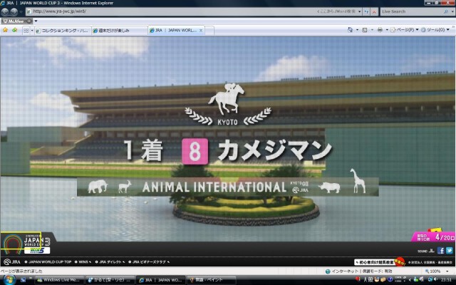Click the Quick Tabs grid icon

[26, 30]
